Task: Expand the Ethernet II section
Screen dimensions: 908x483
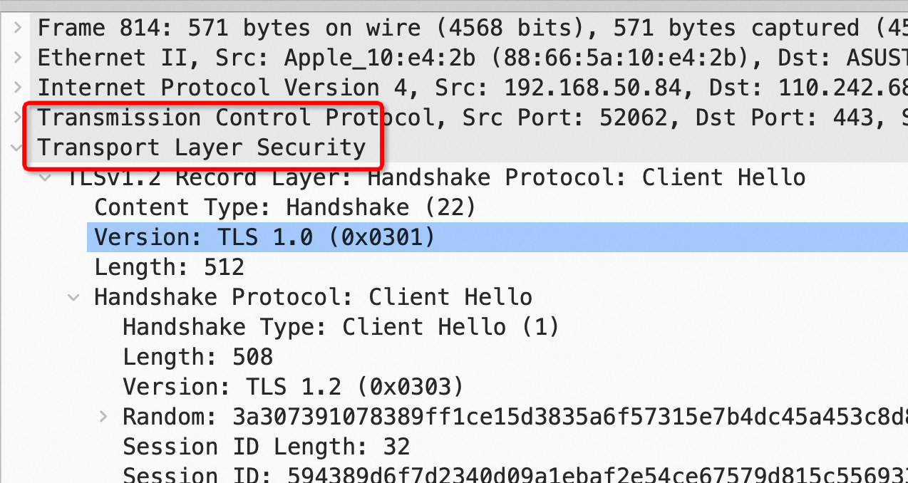Action: pyautogui.click(x=18, y=58)
